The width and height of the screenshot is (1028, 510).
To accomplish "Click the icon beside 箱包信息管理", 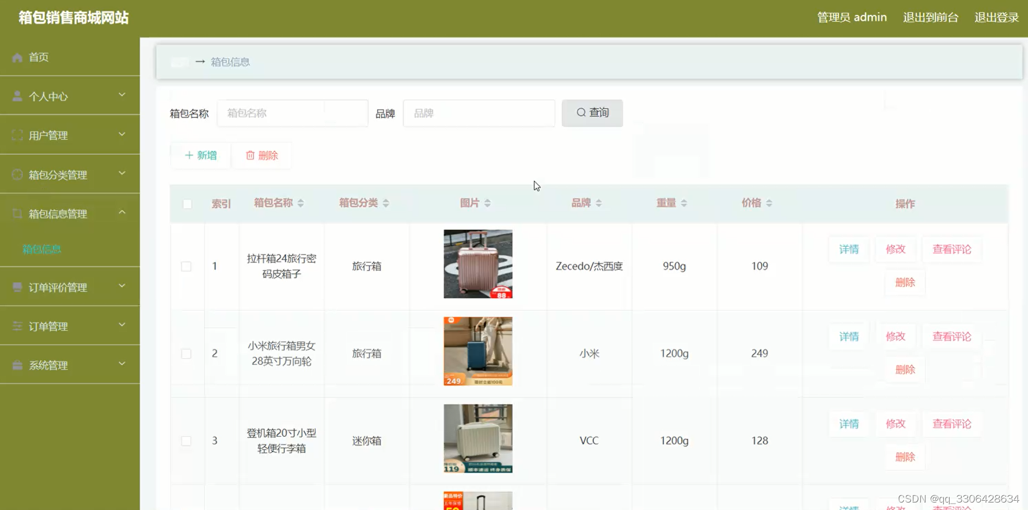I will coord(17,214).
